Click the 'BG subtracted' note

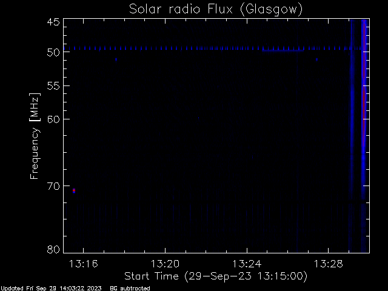(130, 289)
